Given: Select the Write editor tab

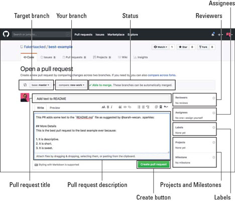Looking at the screenshot, I should coord(40,108).
